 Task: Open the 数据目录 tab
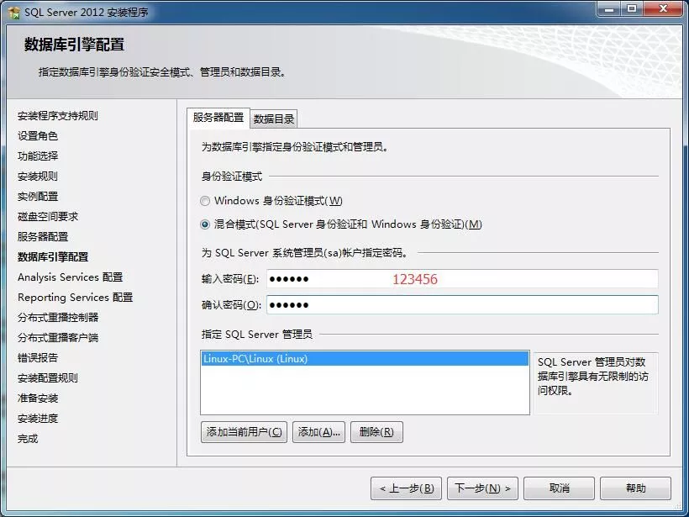pos(274,119)
